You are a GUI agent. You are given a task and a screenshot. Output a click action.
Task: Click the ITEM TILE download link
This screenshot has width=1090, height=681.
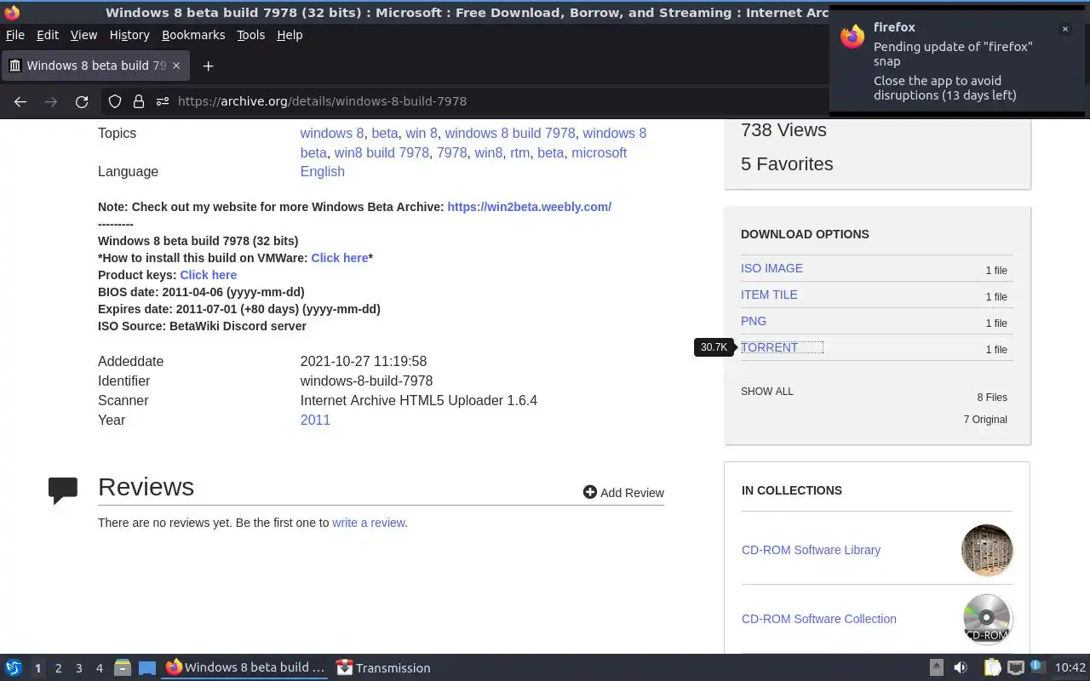coord(769,295)
